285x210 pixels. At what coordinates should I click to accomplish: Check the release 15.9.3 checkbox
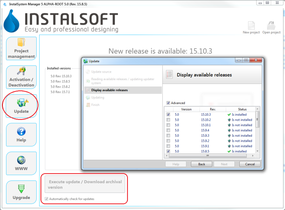pyautogui.click(x=168, y=136)
